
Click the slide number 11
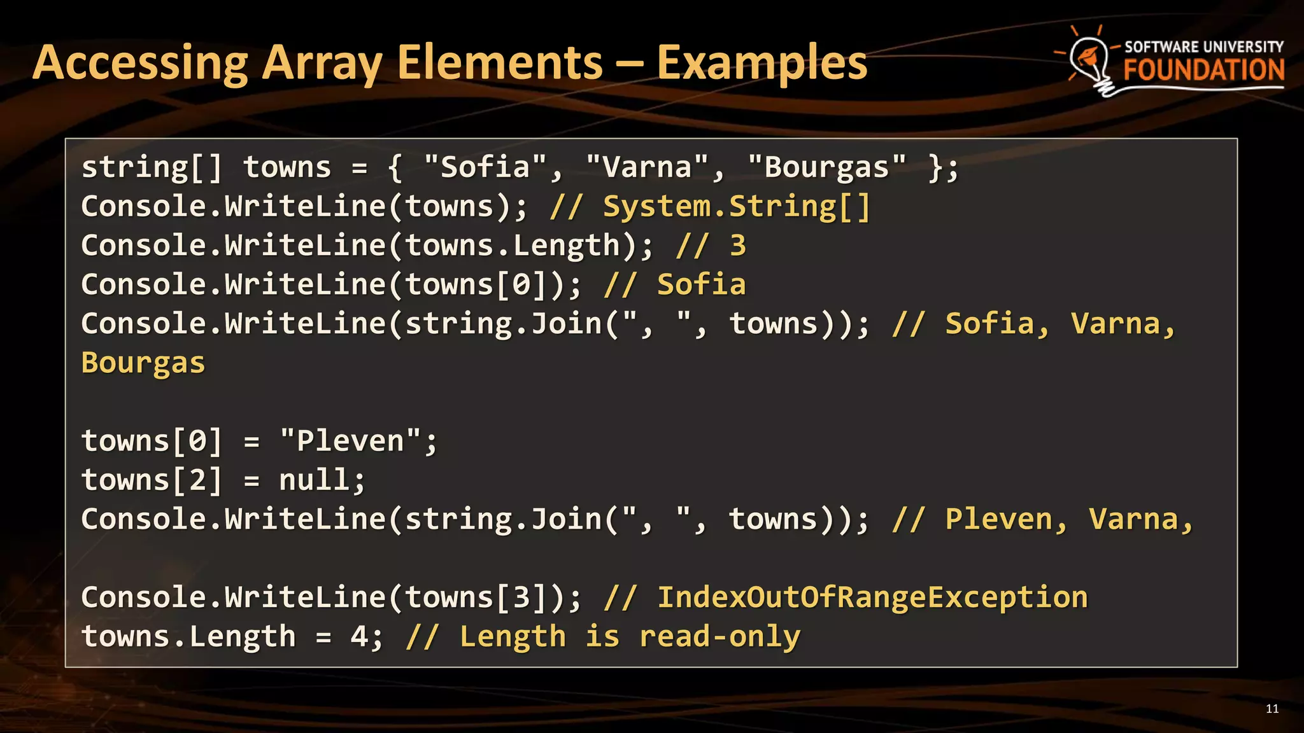pos(1272,709)
